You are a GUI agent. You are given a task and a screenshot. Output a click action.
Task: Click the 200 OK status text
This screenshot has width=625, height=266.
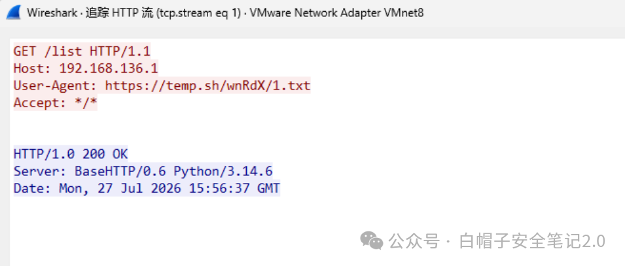(x=105, y=154)
